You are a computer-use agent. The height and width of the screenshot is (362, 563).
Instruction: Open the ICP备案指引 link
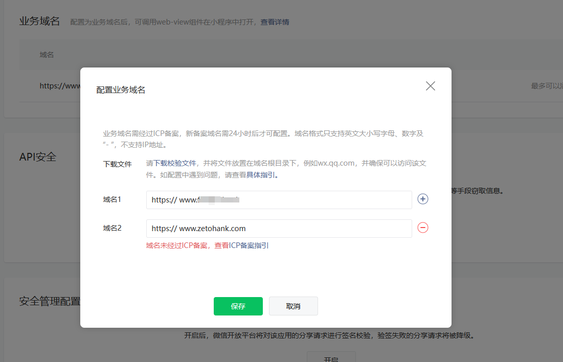tap(249, 245)
